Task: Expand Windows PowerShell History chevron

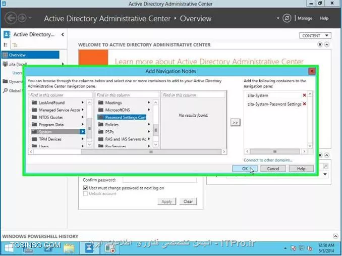Action: coord(335,236)
